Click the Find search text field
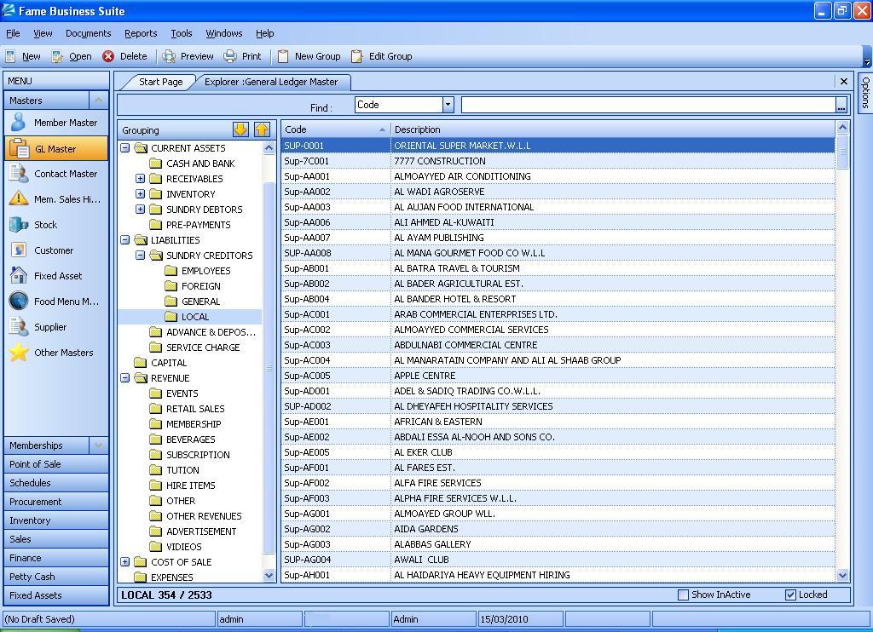Screen dimensions: 873x632 coord(649,105)
